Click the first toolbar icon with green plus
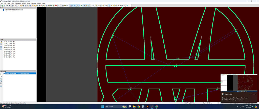The image size is (259, 109). point(2,6)
